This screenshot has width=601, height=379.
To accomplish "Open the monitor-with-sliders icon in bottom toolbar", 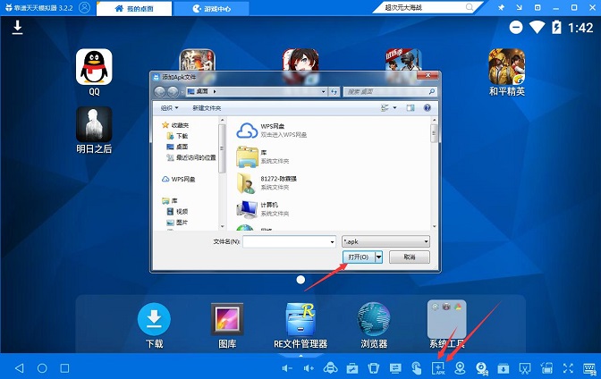I will tap(394, 368).
